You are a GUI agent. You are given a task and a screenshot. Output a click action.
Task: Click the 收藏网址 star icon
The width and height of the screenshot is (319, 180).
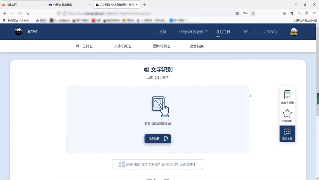pyautogui.click(x=287, y=114)
